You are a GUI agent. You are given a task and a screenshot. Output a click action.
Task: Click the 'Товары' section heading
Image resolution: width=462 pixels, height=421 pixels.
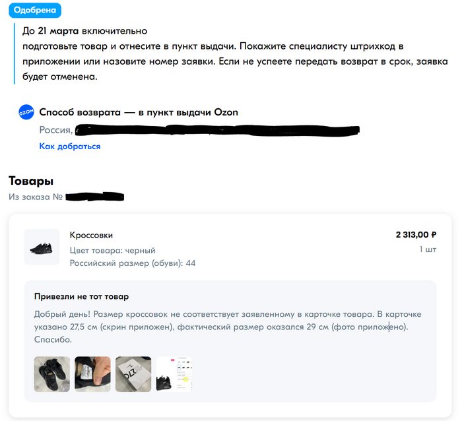pos(31,181)
